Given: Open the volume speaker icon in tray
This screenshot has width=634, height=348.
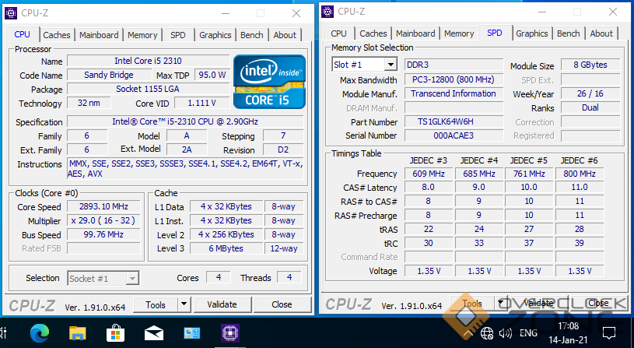Looking at the screenshot, I should tap(506, 333).
